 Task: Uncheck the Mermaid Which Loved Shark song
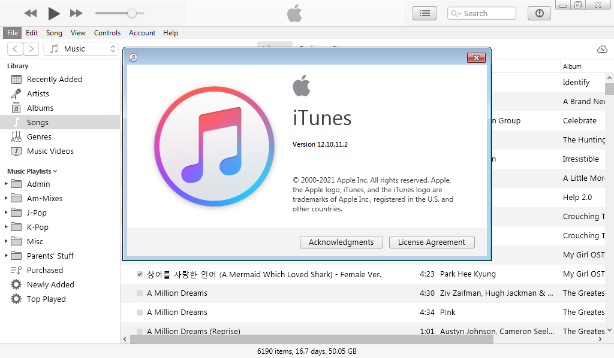pyautogui.click(x=140, y=274)
